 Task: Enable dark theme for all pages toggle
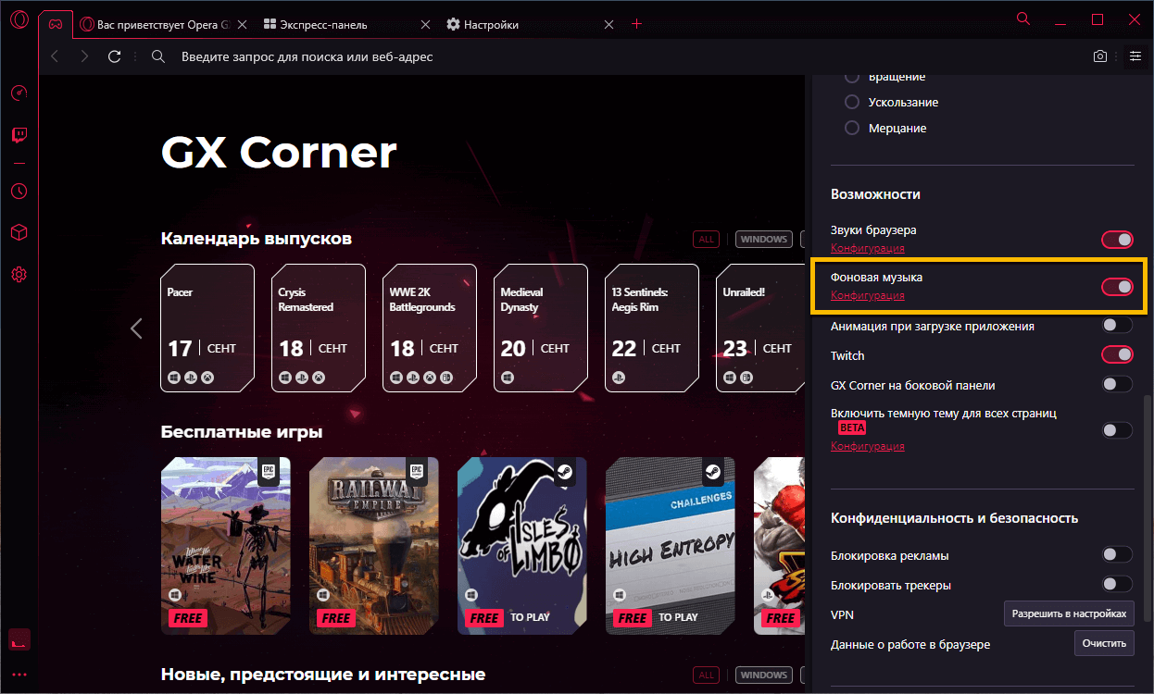click(1117, 430)
